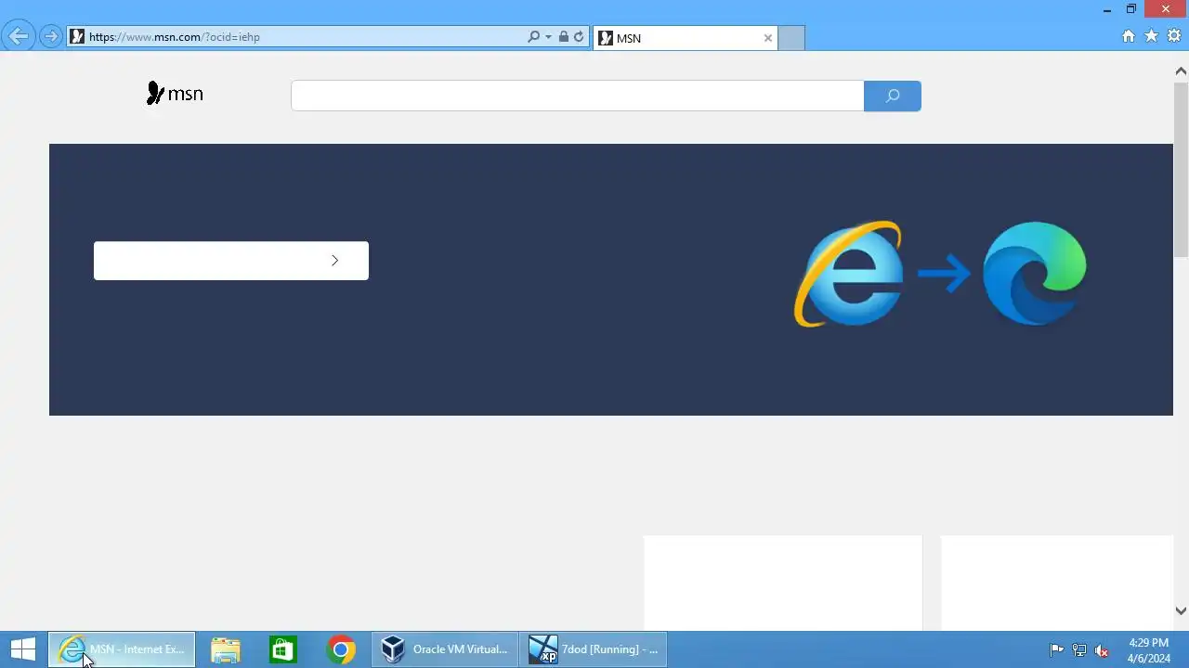Click the muted speaker tray icon
Screen dimensions: 1189x668
[x=1102, y=650]
